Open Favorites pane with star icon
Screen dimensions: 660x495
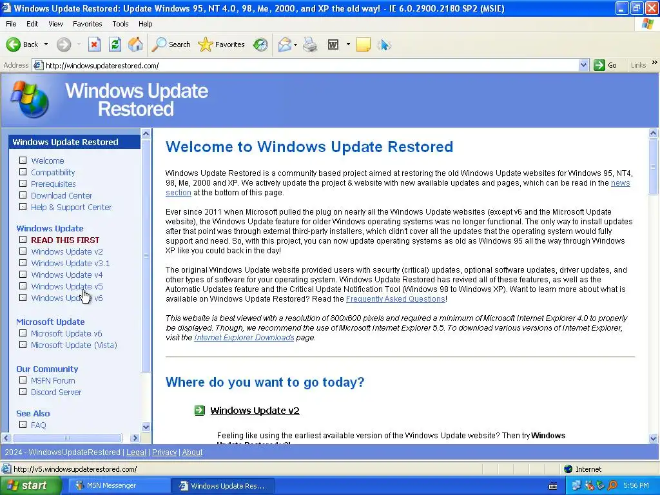point(206,44)
